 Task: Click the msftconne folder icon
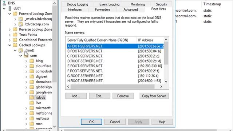point(32,113)
